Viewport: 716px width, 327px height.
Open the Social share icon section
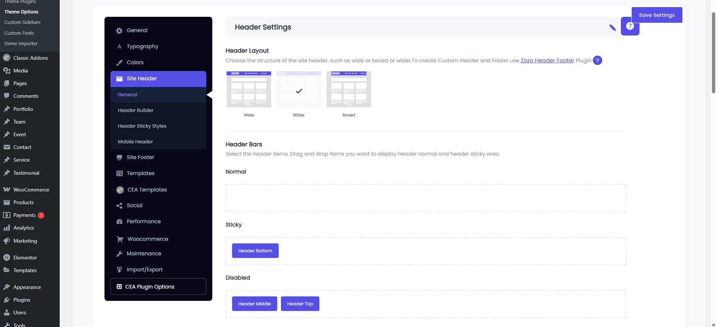click(x=134, y=206)
